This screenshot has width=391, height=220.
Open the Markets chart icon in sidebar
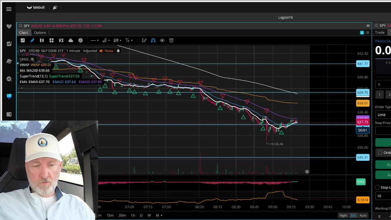pos(9,44)
